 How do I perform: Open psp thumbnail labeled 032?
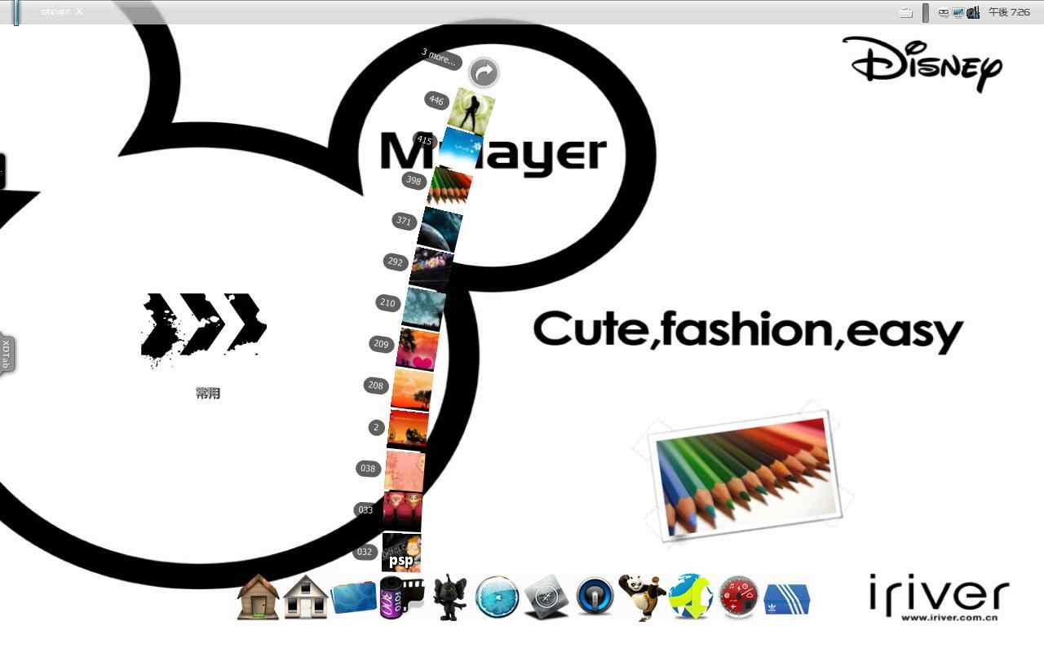401,552
